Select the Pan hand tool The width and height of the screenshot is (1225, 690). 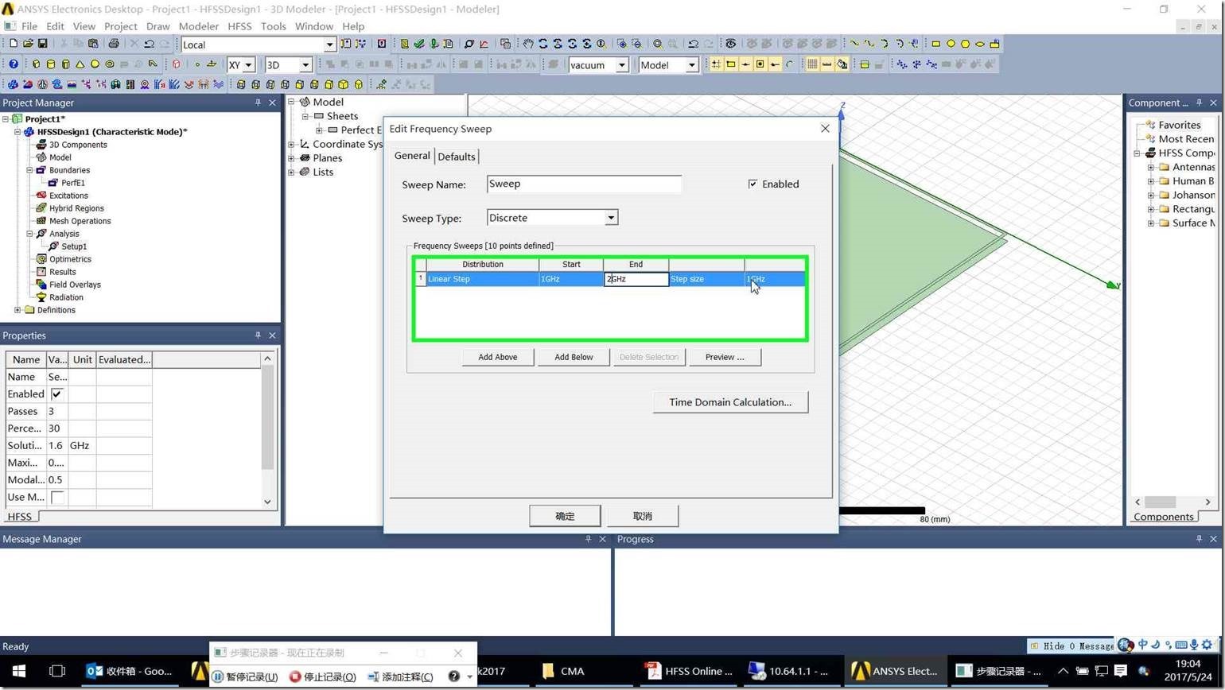(527, 44)
